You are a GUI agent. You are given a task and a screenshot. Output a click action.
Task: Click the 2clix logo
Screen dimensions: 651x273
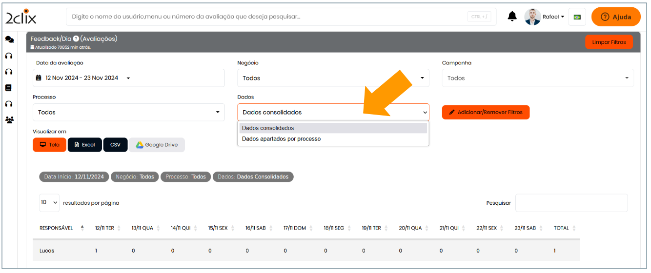pyautogui.click(x=21, y=17)
